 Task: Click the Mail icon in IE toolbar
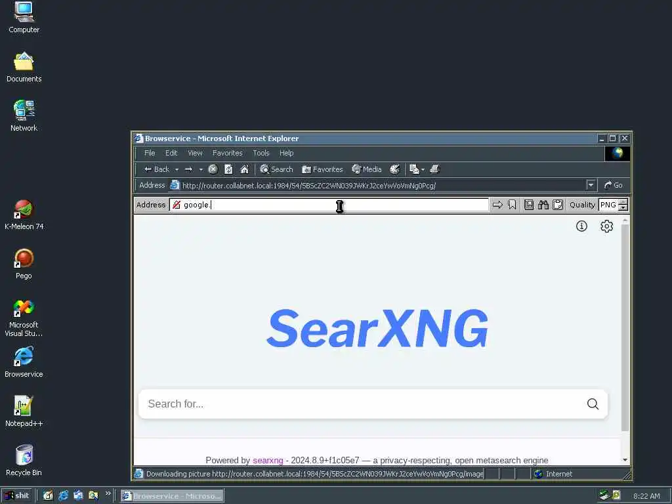[x=414, y=169]
